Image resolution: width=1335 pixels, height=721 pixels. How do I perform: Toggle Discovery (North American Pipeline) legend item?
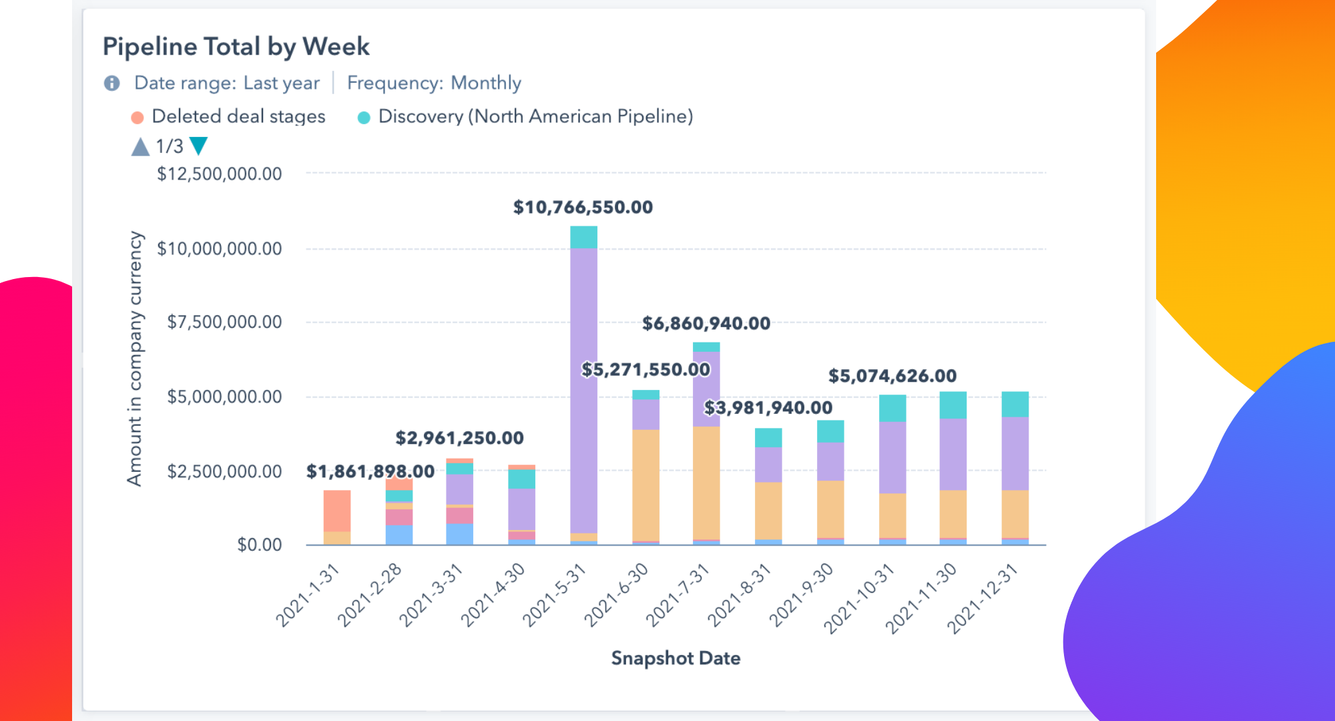point(535,117)
